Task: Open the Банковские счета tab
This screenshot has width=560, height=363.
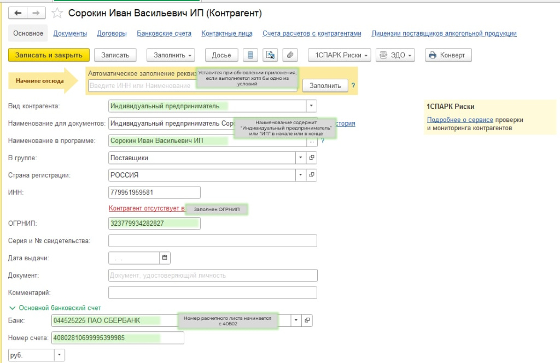Action: pos(164,33)
